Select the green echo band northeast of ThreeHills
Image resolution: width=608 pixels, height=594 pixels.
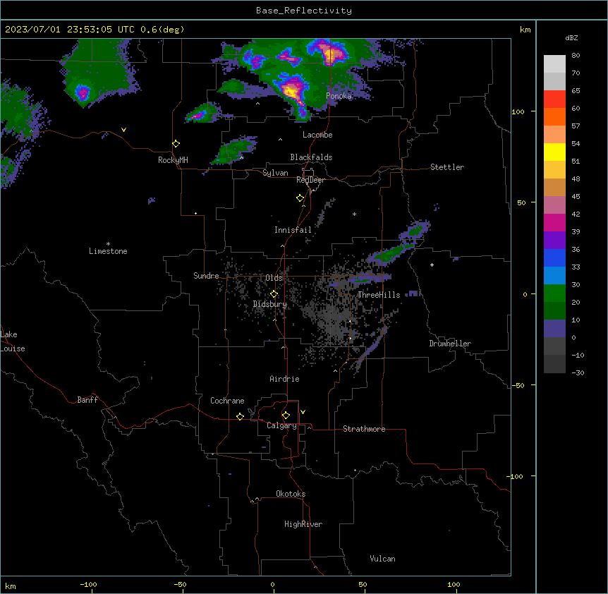click(391, 253)
